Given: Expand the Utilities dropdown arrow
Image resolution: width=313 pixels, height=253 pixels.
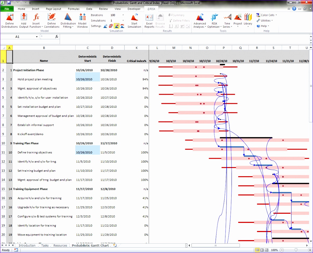Looking at the screenshot, I should (x=272, y=20).
